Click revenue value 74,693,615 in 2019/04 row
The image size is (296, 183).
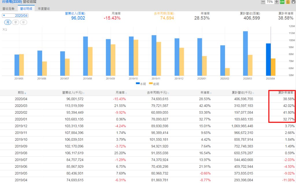[75, 180]
